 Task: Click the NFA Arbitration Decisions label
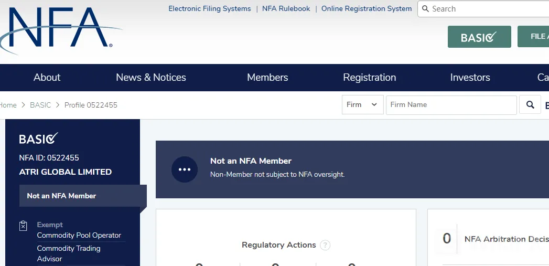tap(507, 239)
